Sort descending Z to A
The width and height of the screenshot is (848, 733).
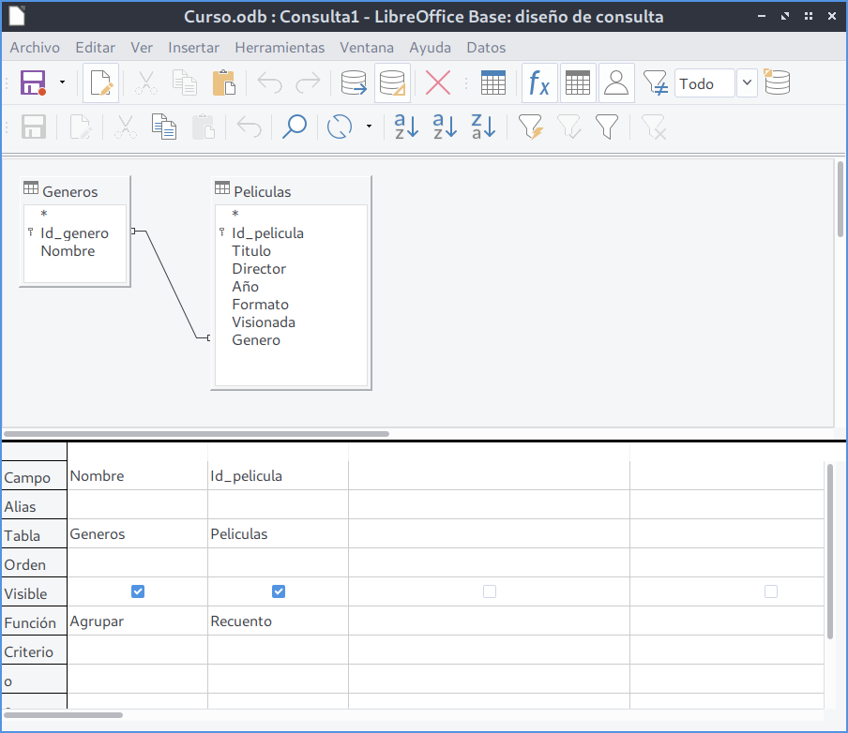[x=483, y=127]
